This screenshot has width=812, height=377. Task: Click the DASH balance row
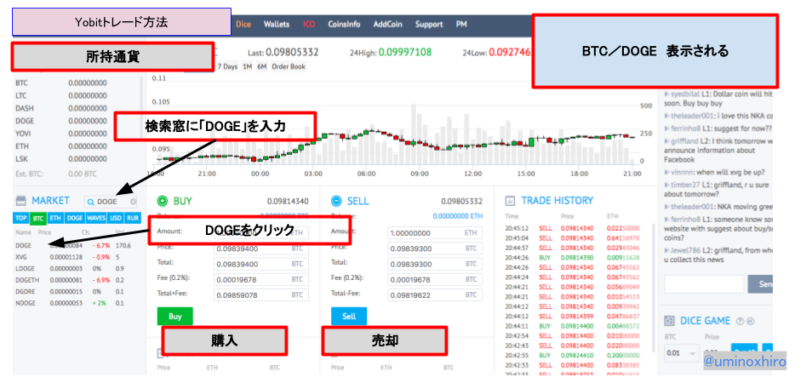(x=77, y=108)
